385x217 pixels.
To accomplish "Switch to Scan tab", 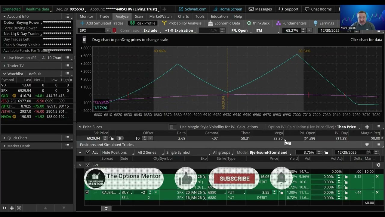I will (139, 16).
